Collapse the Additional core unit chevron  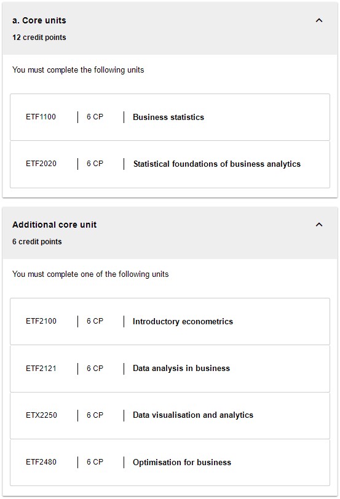click(319, 225)
